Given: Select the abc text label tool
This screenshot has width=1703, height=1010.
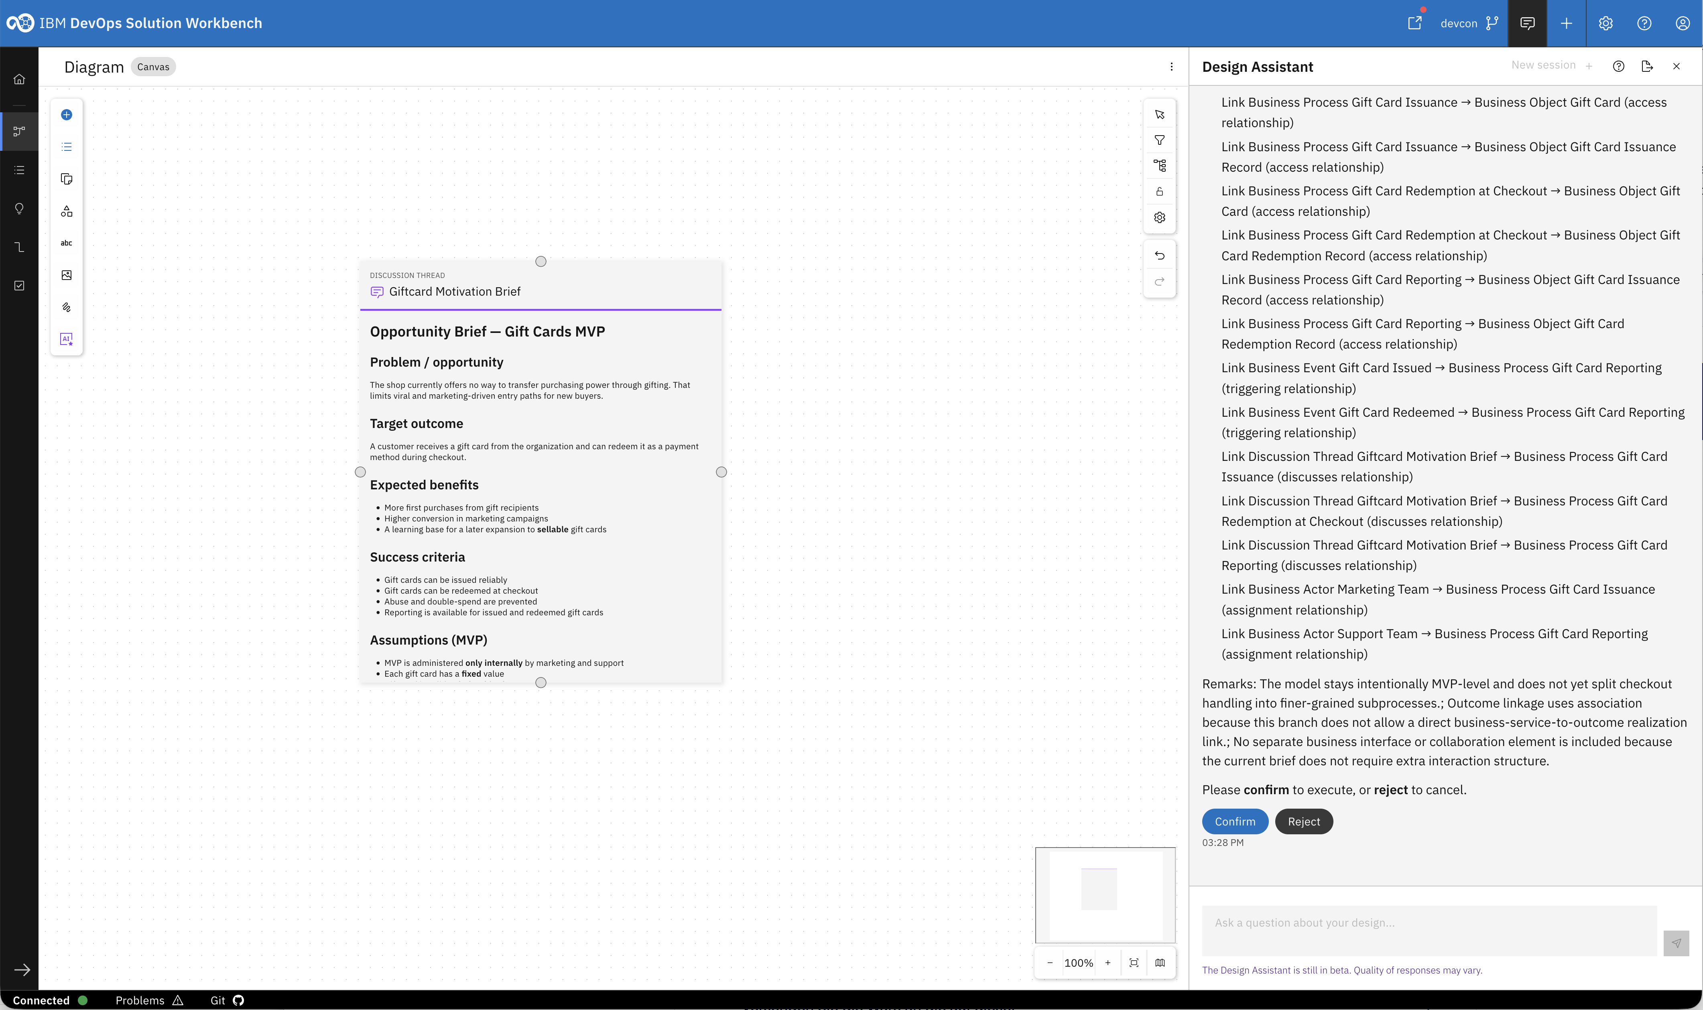Looking at the screenshot, I should (67, 243).
